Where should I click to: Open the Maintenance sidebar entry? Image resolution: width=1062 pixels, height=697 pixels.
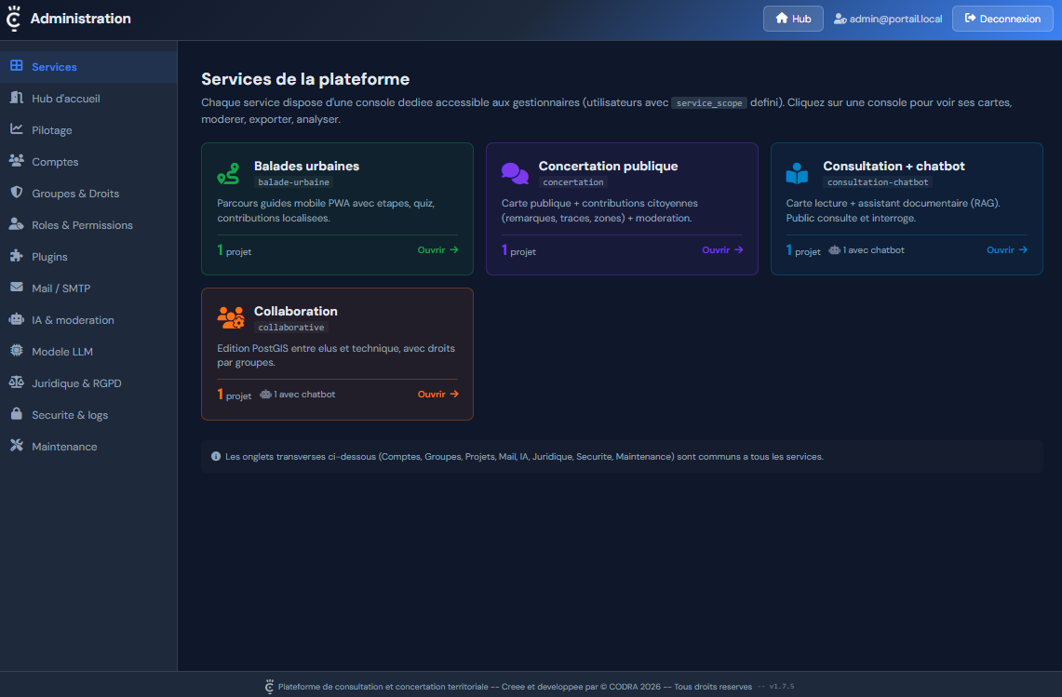[x=63, y=447]
